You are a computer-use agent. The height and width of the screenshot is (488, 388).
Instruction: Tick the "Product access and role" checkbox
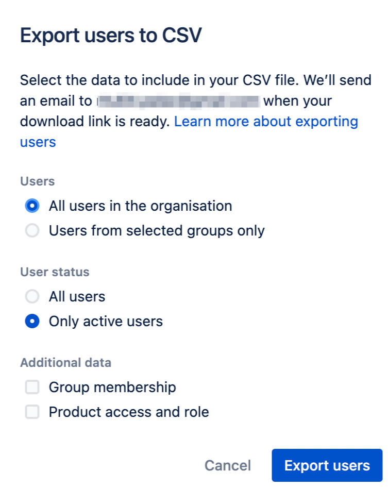(32, 412)
